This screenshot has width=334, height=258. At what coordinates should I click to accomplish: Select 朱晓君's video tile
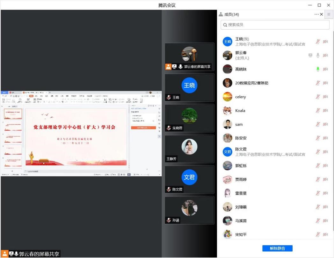(x=189, y=118)
